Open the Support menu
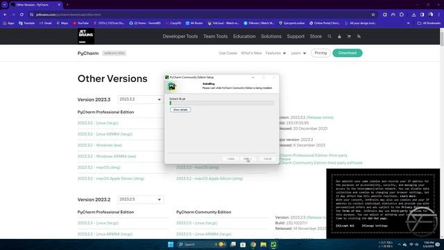 click(x=296, y=36)
